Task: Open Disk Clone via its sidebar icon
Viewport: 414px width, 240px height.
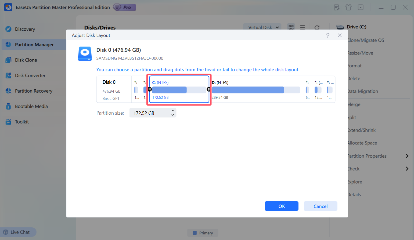Action: point(8,60)
